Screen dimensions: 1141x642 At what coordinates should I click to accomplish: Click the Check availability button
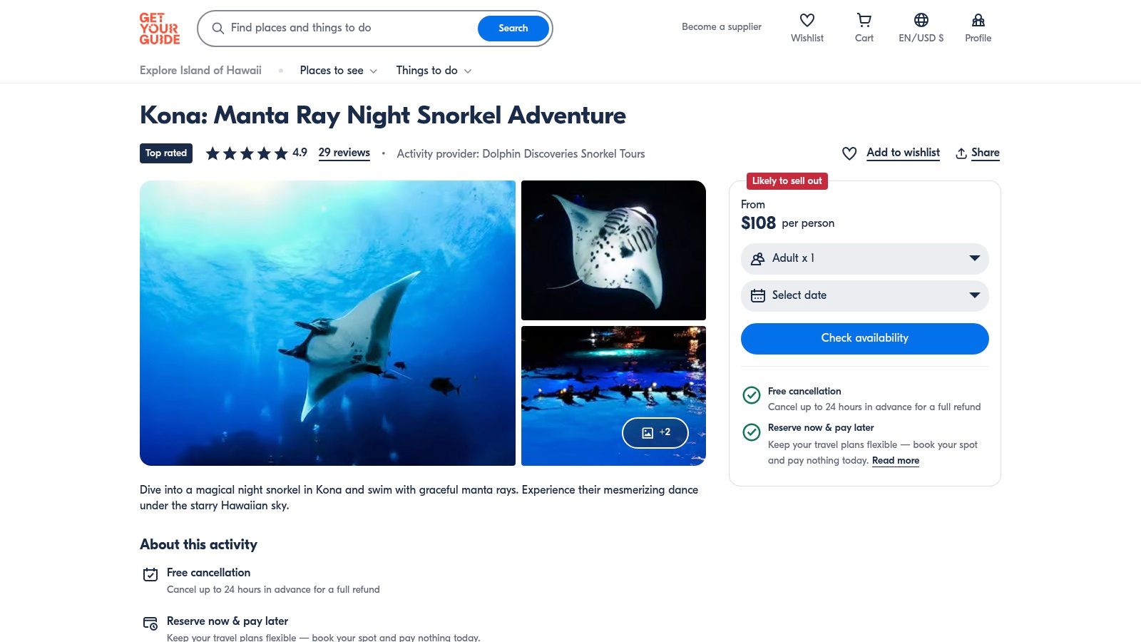click(x=864, y=338)
